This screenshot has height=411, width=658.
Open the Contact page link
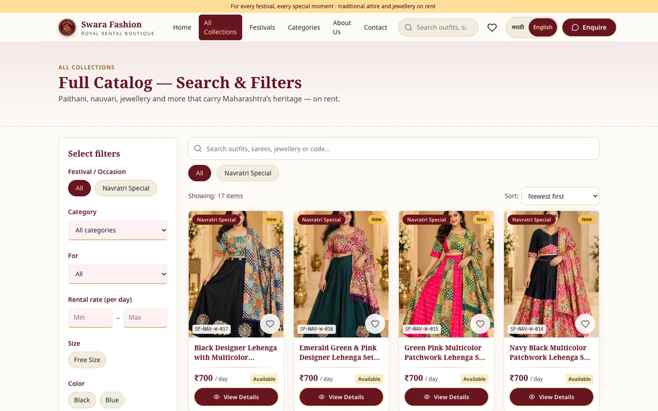tap(375, 27)
